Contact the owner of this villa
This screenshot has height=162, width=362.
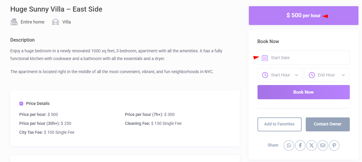[327, 124]
